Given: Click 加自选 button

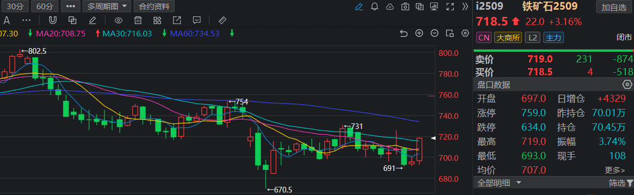Looking at the screenshot, I should pos(614,7).
